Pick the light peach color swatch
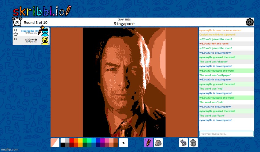The width and height of the screenshot is (260, 152). click(x=111, y=140)
